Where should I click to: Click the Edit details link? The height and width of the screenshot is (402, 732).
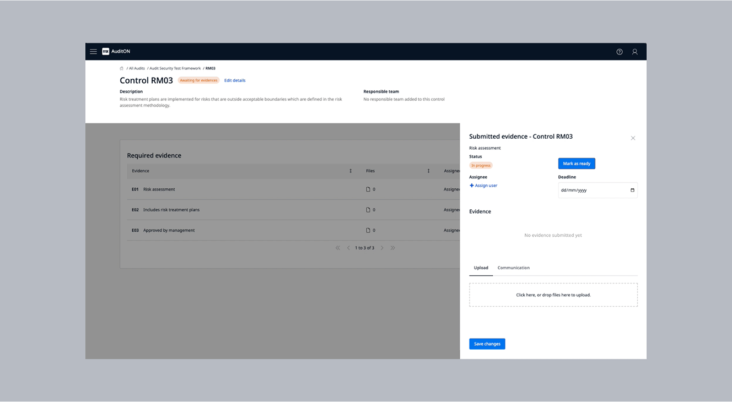click(235, 80)
